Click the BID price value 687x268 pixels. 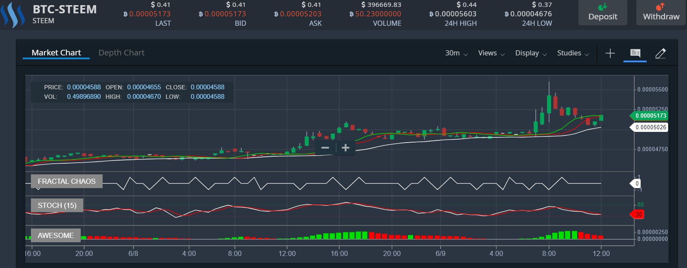tap(222, 14)
